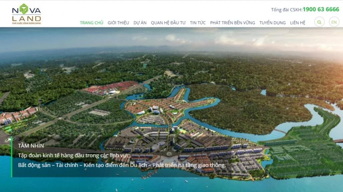343x192 pixels.
Task: Click the Tập đoàn kinh tế hàng đầu text
Action: (74, 155)
